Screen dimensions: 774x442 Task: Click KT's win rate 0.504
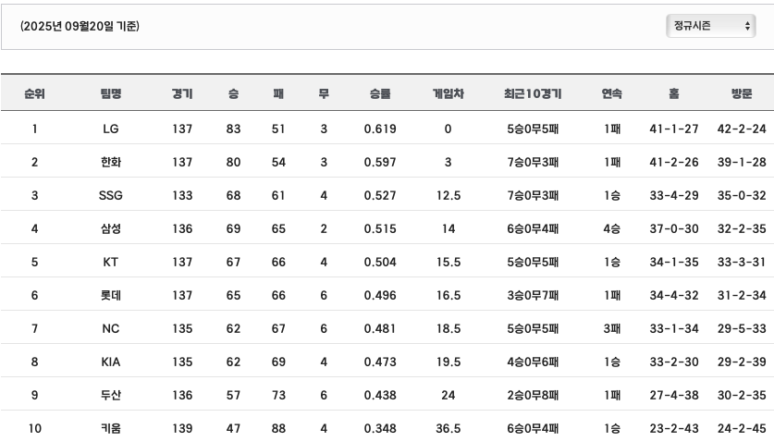pos(380,263)
